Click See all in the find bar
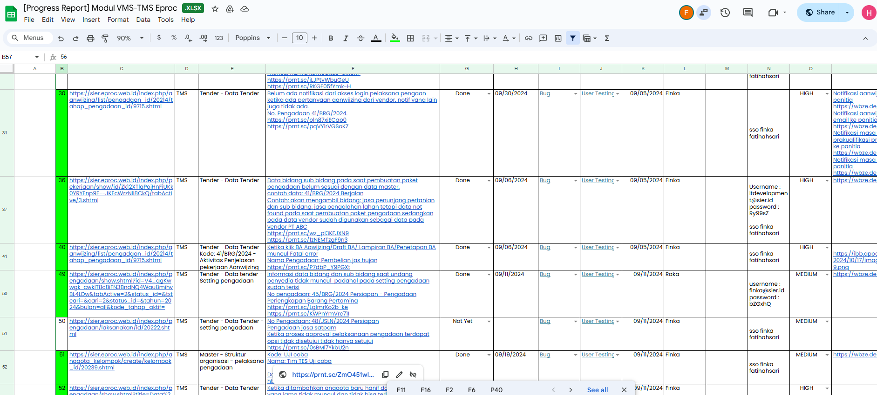 click(x=597, y=390)
